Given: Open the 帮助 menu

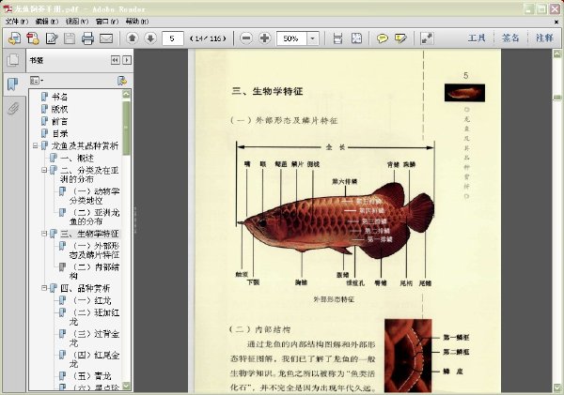Looking at the screenshot, I should (x=137, y=22).
